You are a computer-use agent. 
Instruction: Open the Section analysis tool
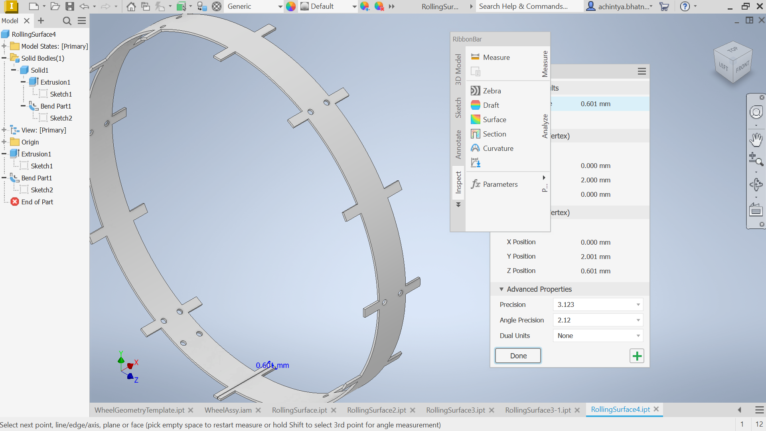tap(494, 134)
